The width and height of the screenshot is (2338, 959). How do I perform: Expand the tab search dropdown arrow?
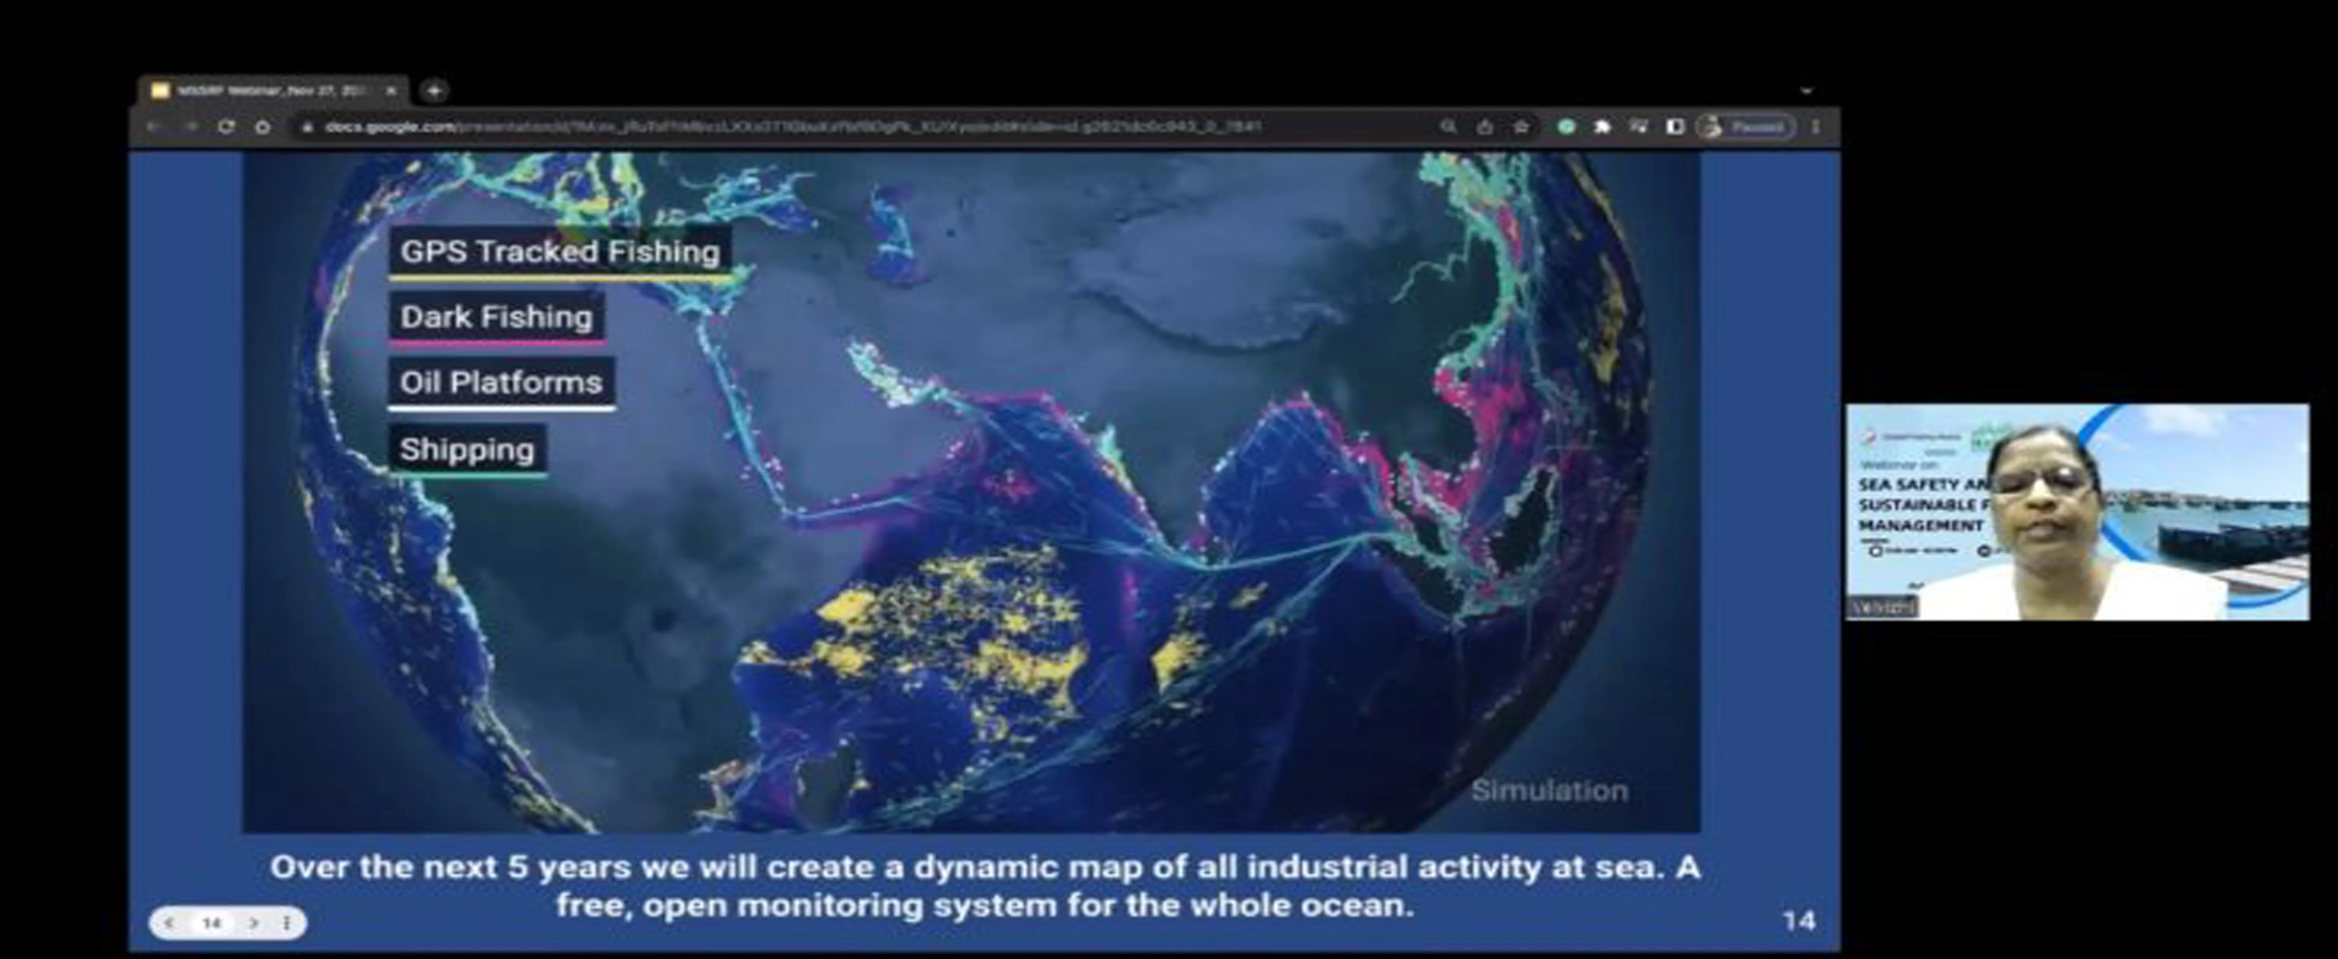tap(1806, 92)
